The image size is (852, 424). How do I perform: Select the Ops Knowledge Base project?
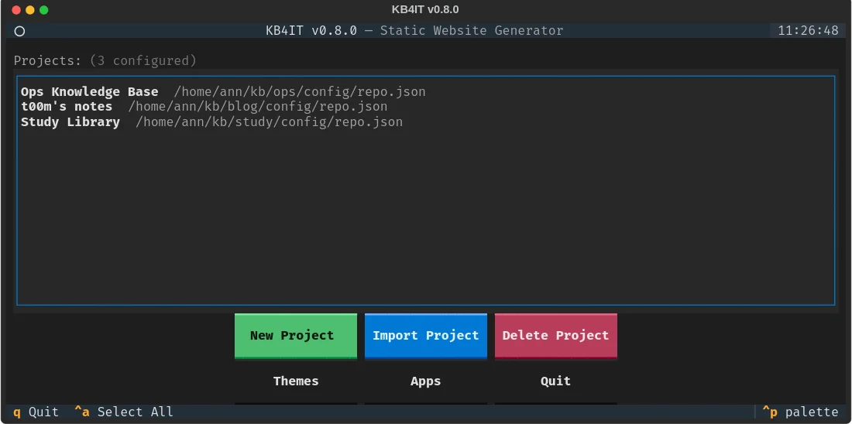425,92
